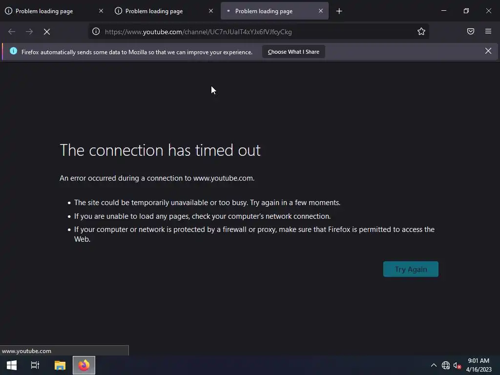Click the heading 'The connection has timed out'
The width and height of the screenshot is (500, 375).
(160, 150)
